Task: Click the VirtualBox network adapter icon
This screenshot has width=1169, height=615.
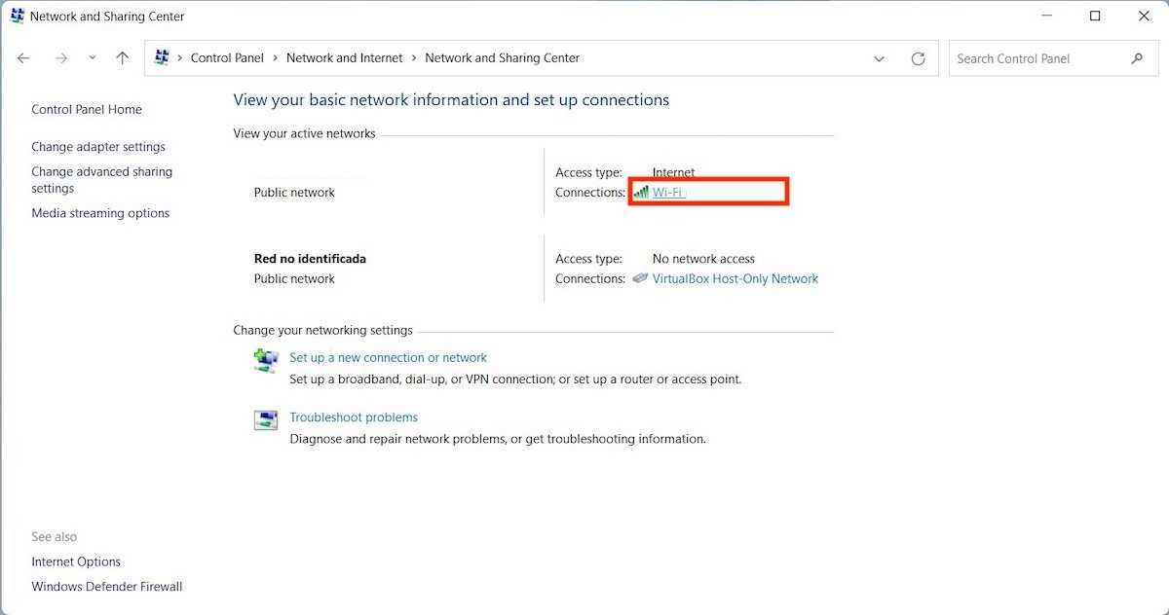Action: [640, 278]
